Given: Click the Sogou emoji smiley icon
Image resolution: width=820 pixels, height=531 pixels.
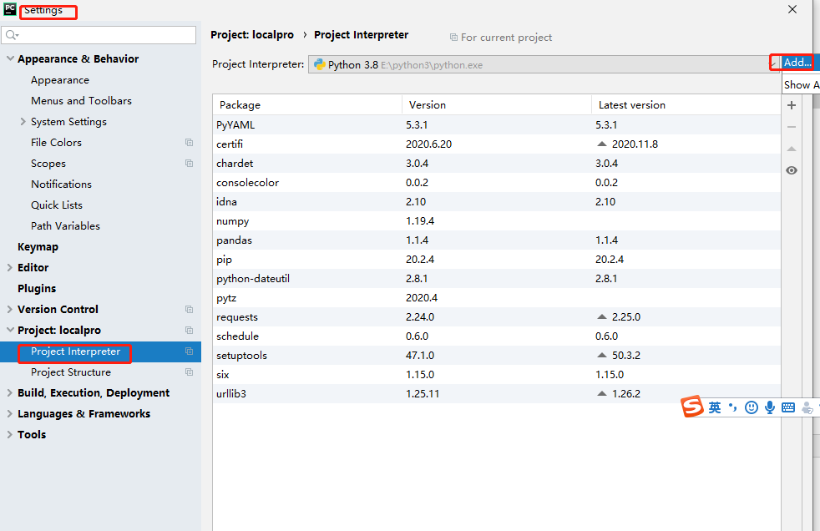Looking at the screenshot, I should click(751, 407).
